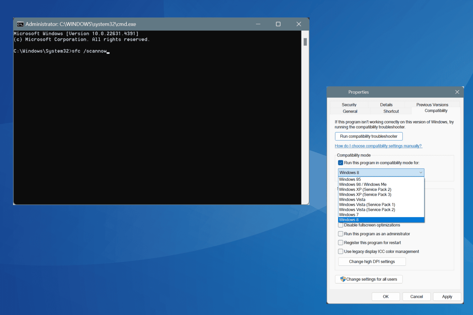Go to the Shortcut tab
This screenshot has width=473, height=315.
pyautogui.click(x=391, y=111)
